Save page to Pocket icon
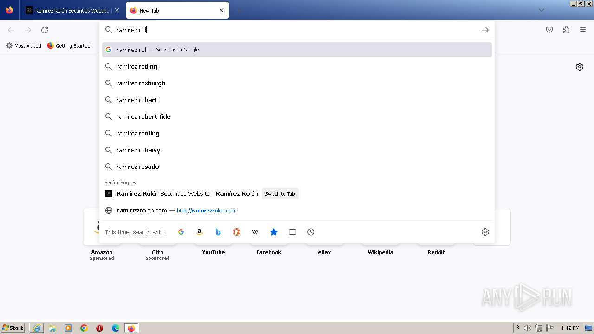Screen dimensions: 594x334 [x=549, y=30]
